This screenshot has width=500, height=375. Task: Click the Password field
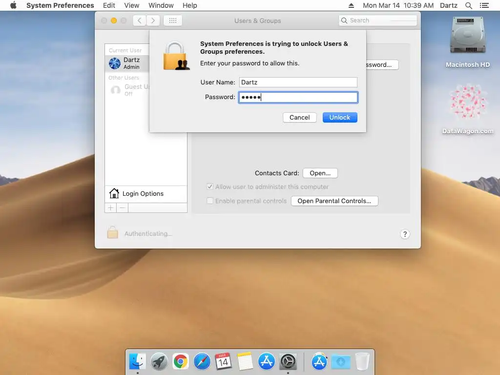coord(298,97)
